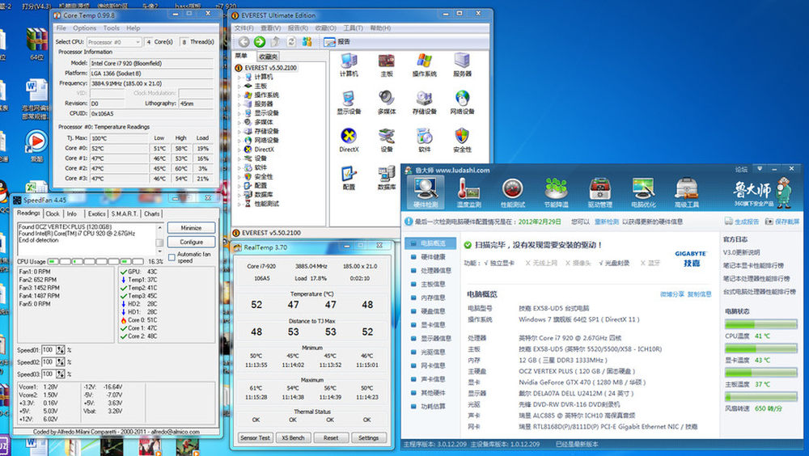The height and width of the screenshot is (456, 809).
Task: Open 64位 WinRAR desktop icon
Action: [37, 44]
